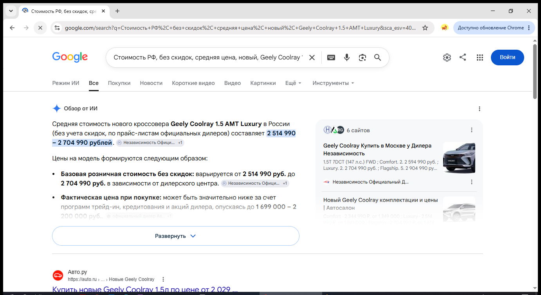
Task: Start voice search with microphone
Action: pyautogui.click(x=347, y=58)
